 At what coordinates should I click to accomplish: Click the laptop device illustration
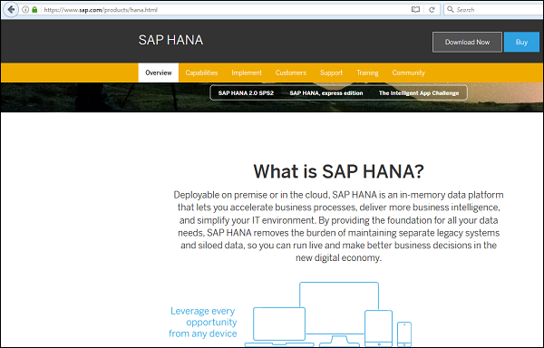click(279, 326)
